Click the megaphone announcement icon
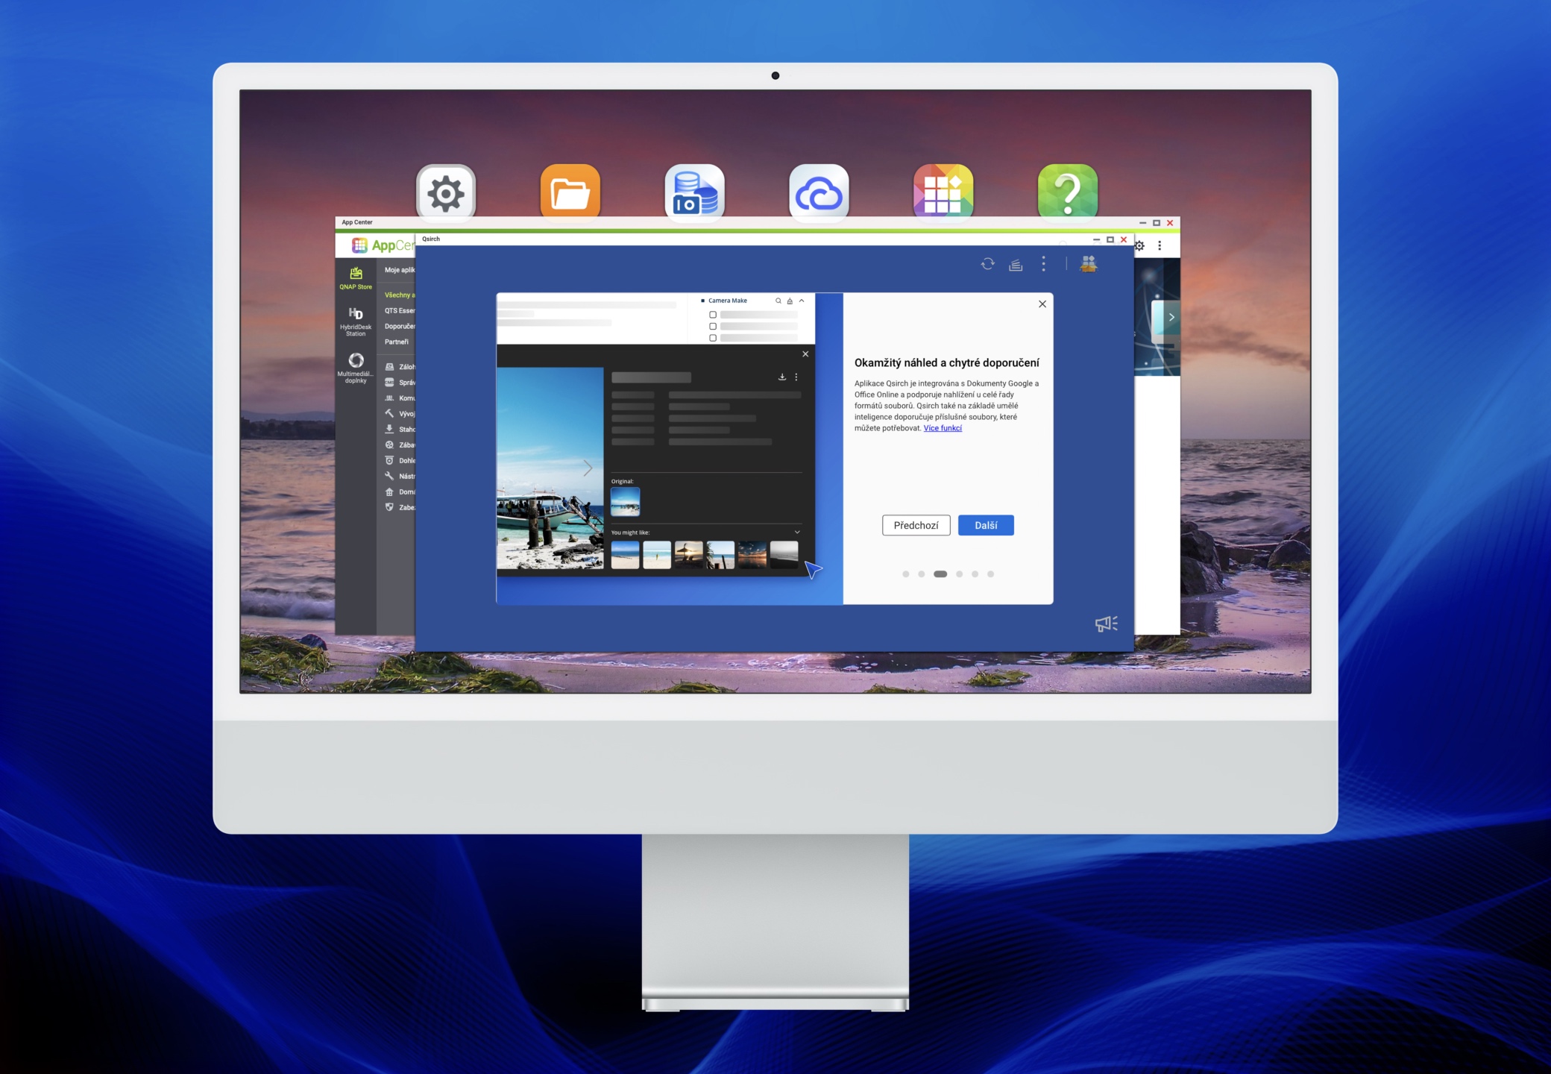This screenshot has width=1551, height=1074. (1106, 624)
